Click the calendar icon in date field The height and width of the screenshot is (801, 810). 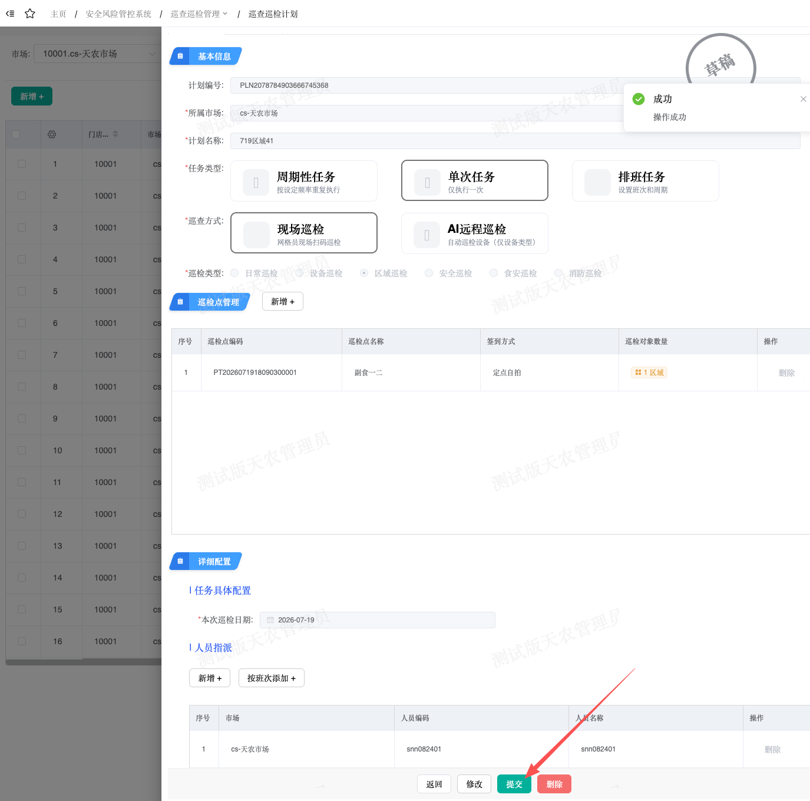pyautogui.click(x=270, y=620)
